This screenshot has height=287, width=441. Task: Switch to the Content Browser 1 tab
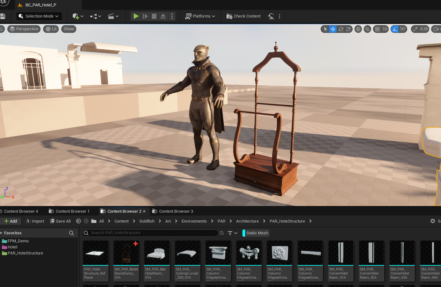(x=69, y=211)
